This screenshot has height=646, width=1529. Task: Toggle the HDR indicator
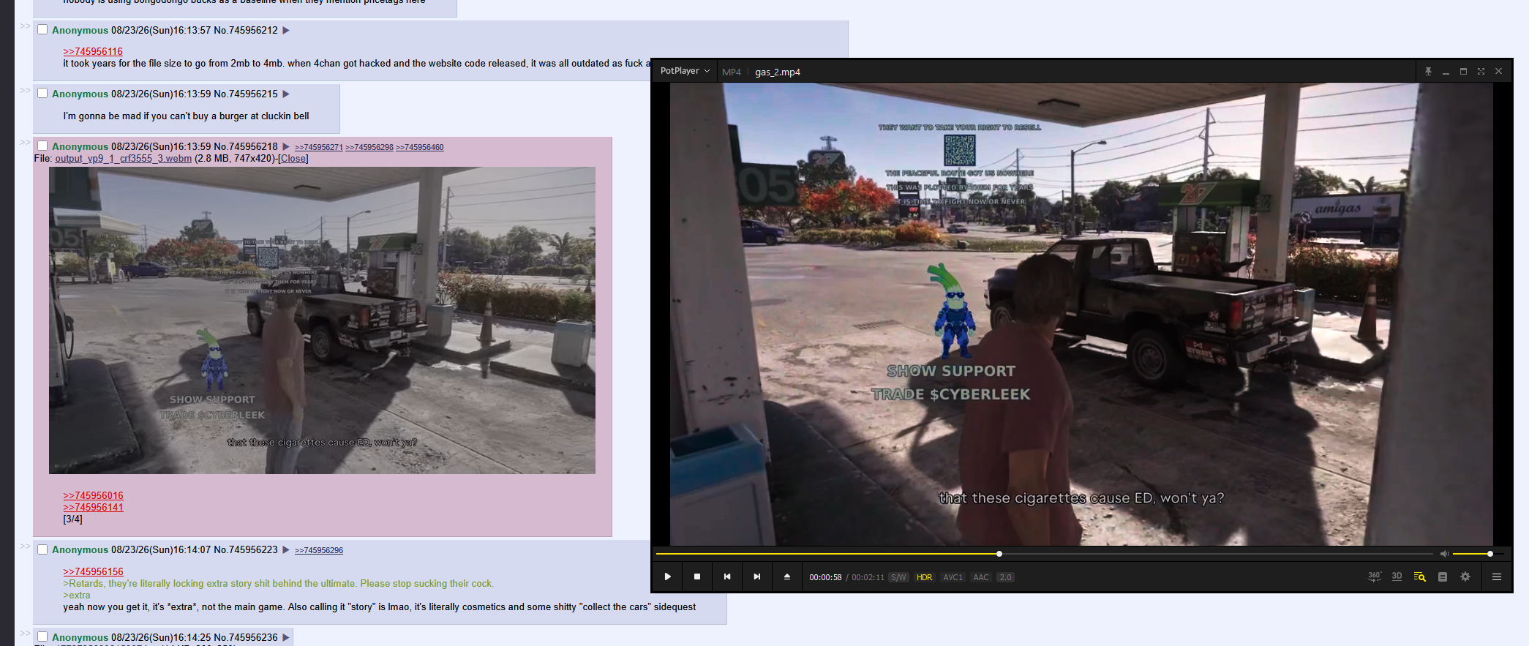(925, 577)
